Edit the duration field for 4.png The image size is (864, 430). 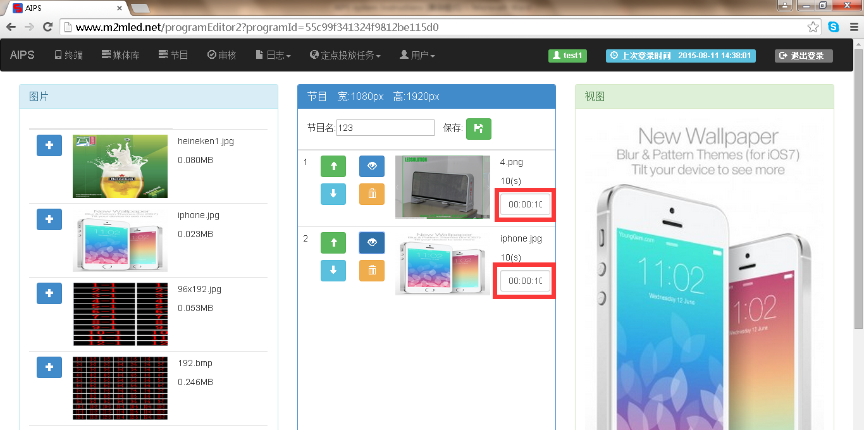tap(525, 204)
